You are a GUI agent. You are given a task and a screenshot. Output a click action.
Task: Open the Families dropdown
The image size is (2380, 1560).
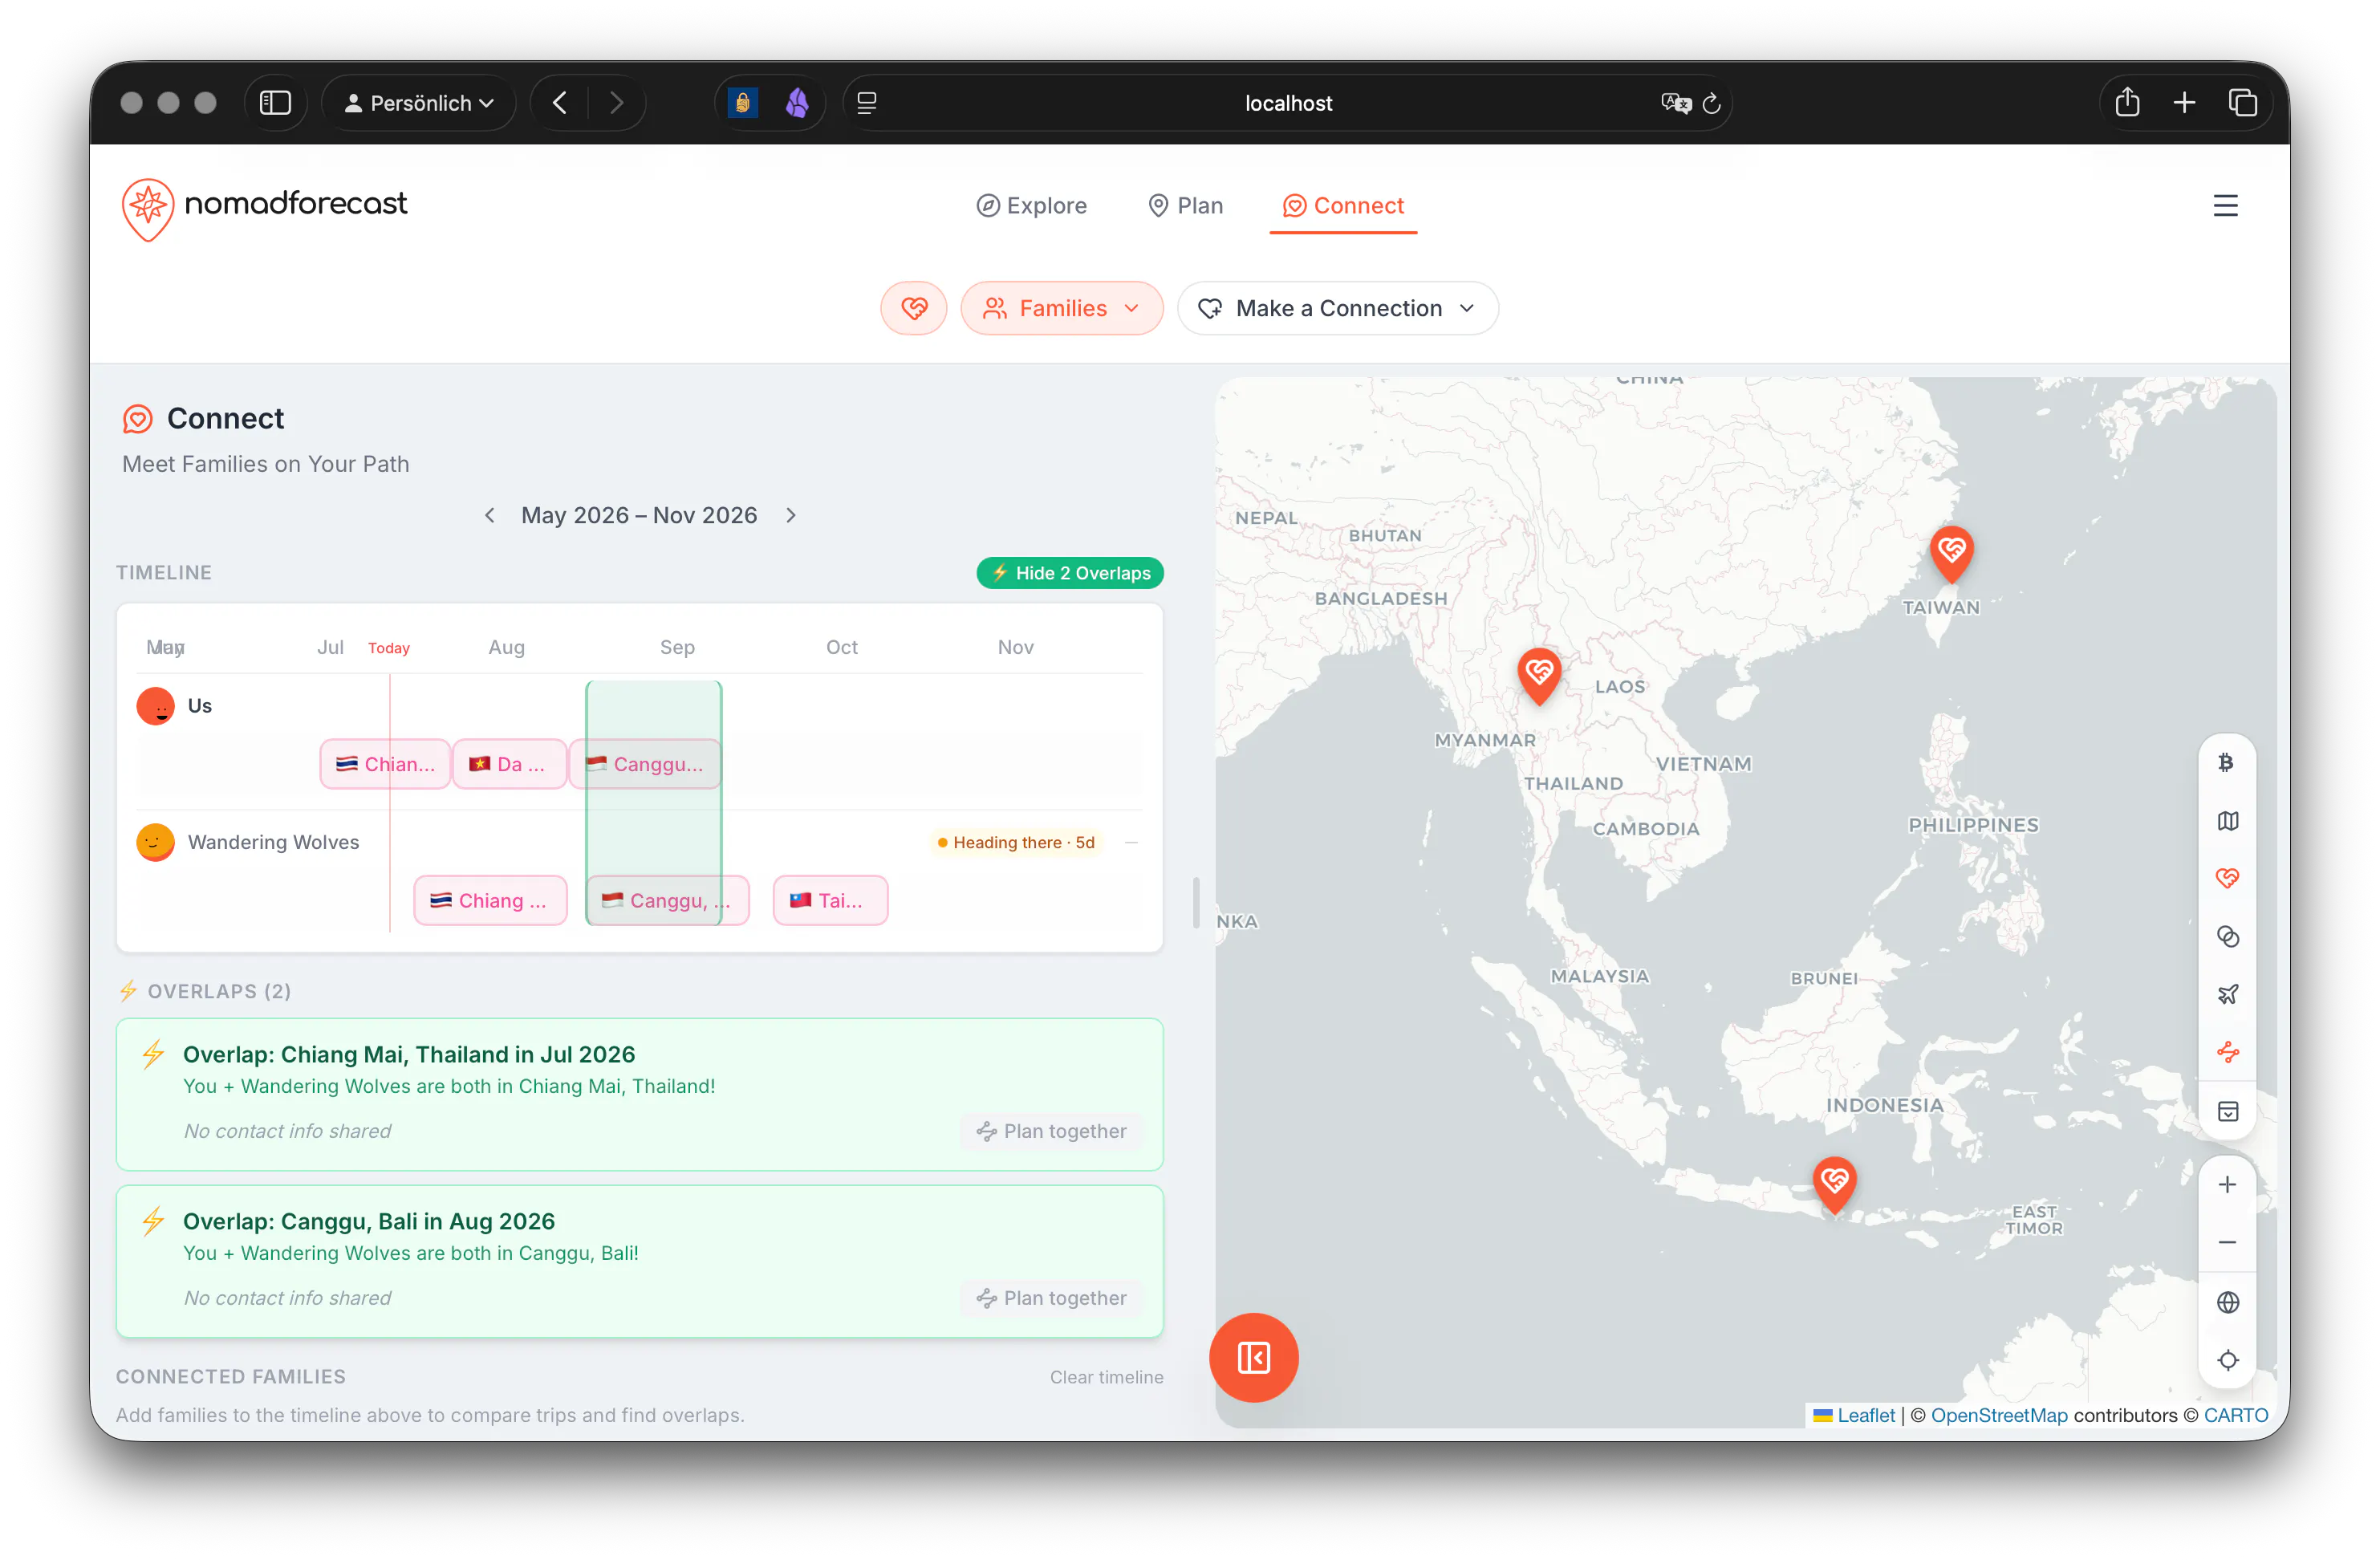[1061, 308]
